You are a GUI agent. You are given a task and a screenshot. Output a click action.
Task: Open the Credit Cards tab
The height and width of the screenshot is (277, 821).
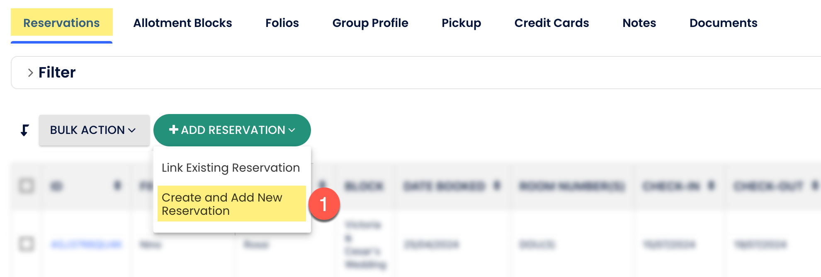(x=551, y=23)
